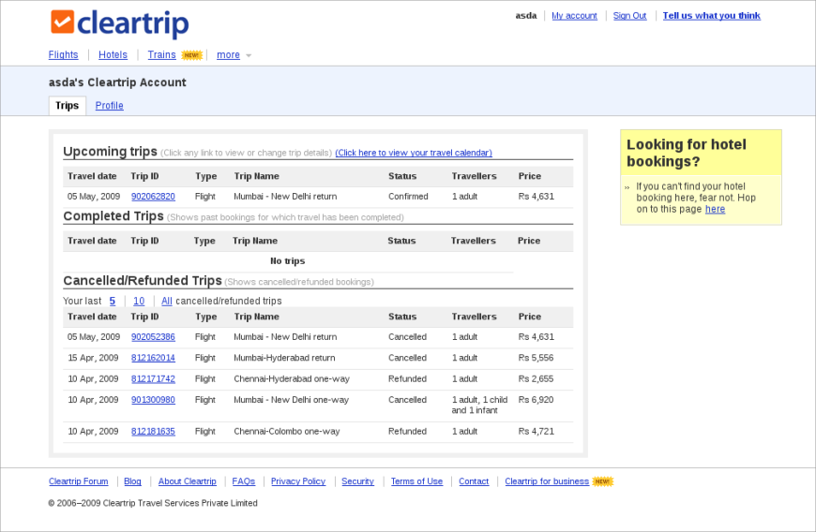Open trip ID 812162014
The image size is (816, 532).
[153, 358]
